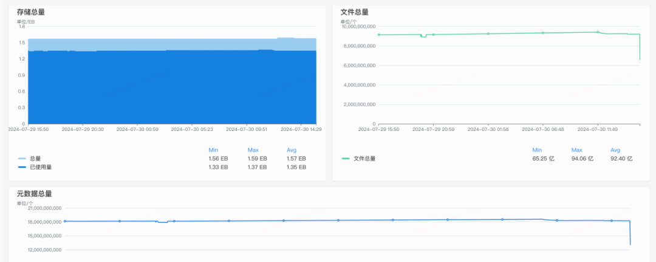Viewport: 656px width, 262px height.
Task: Click the 2024-07-30 06:48 axis label
Action: tap(543, 130)
